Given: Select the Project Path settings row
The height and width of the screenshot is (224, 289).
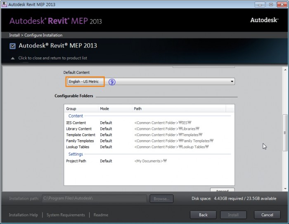Looking at the screenshot, I should (76, 161).
